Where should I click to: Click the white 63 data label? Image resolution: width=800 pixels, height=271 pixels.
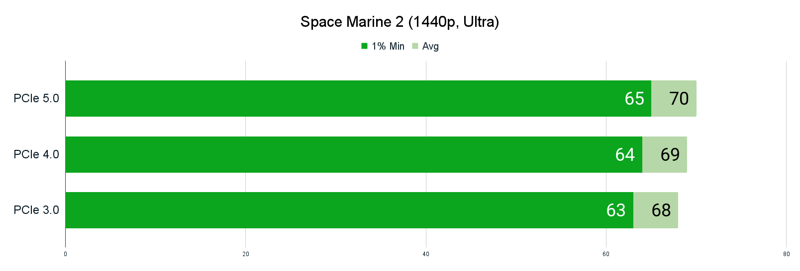[616, 210]
